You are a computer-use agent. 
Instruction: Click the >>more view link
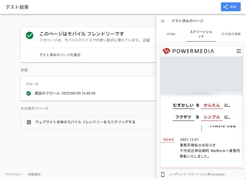coord(223,126)
